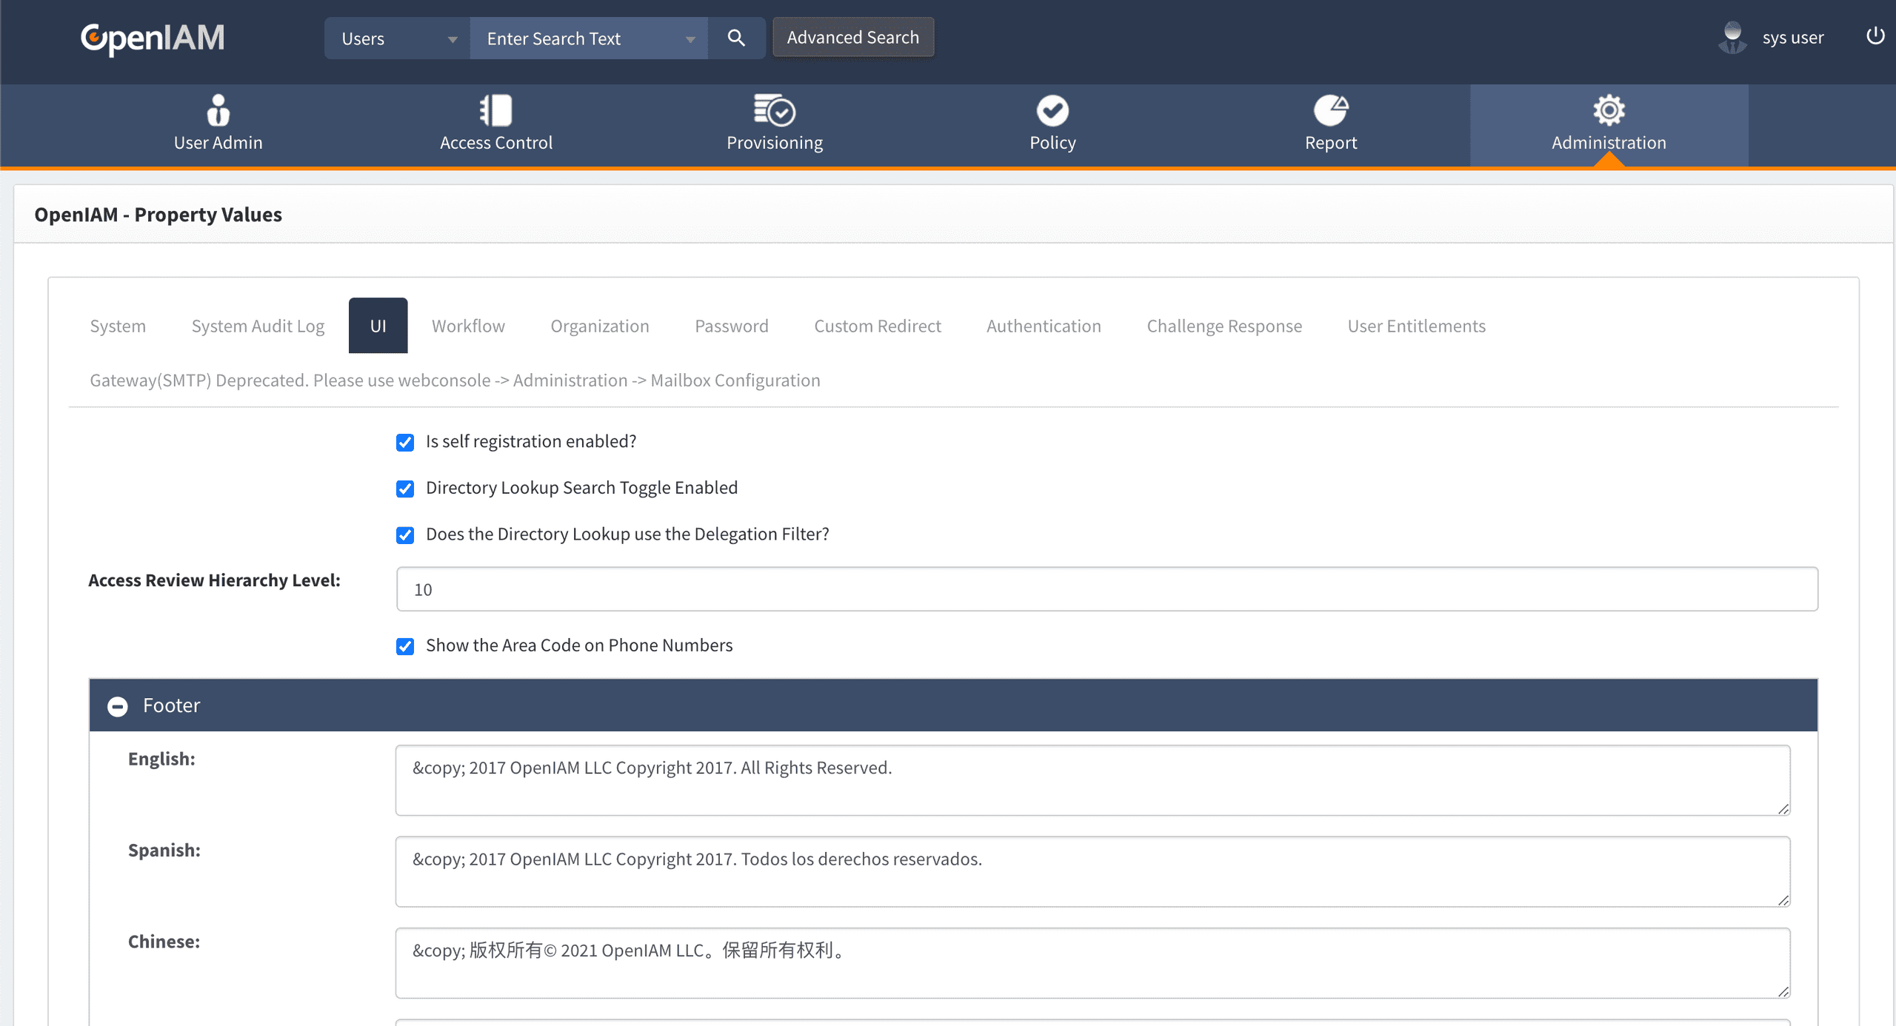Viewport: 1896px width, 1026px height.
Task: Uncheck Directory Lookup Search Toggle Enabled
Action: pyautogui.click(x=405, y=489)
